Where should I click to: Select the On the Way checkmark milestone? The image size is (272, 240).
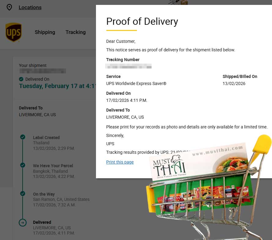23,194
